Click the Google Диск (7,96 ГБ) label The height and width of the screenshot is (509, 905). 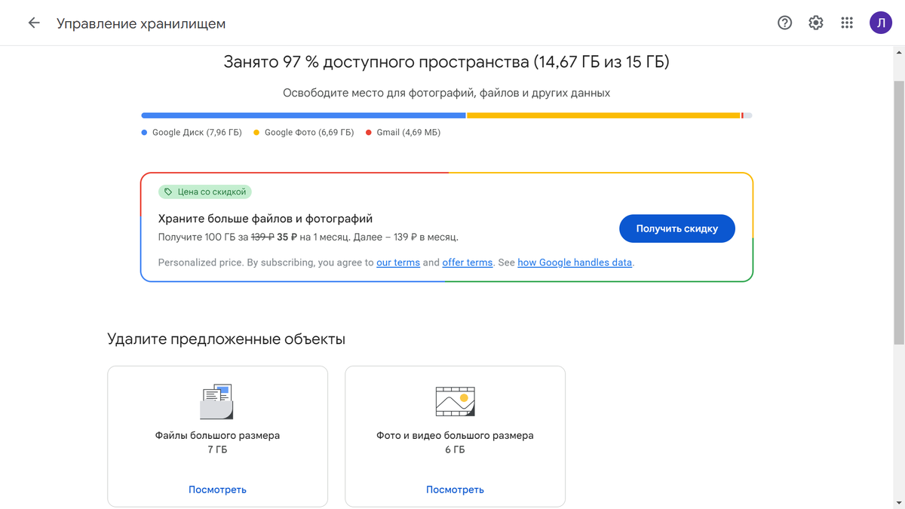(197, 133)
